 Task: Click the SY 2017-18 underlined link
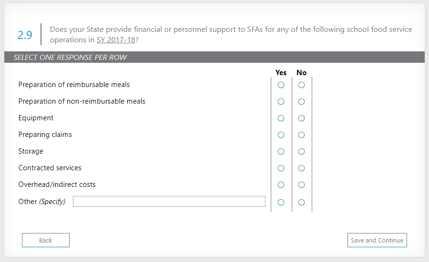[x=116, y=40]
